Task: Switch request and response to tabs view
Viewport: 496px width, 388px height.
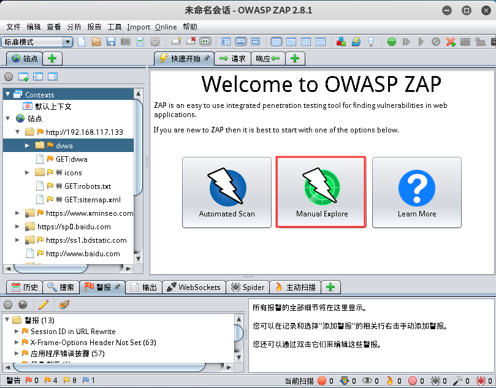Action: point(276,42)
